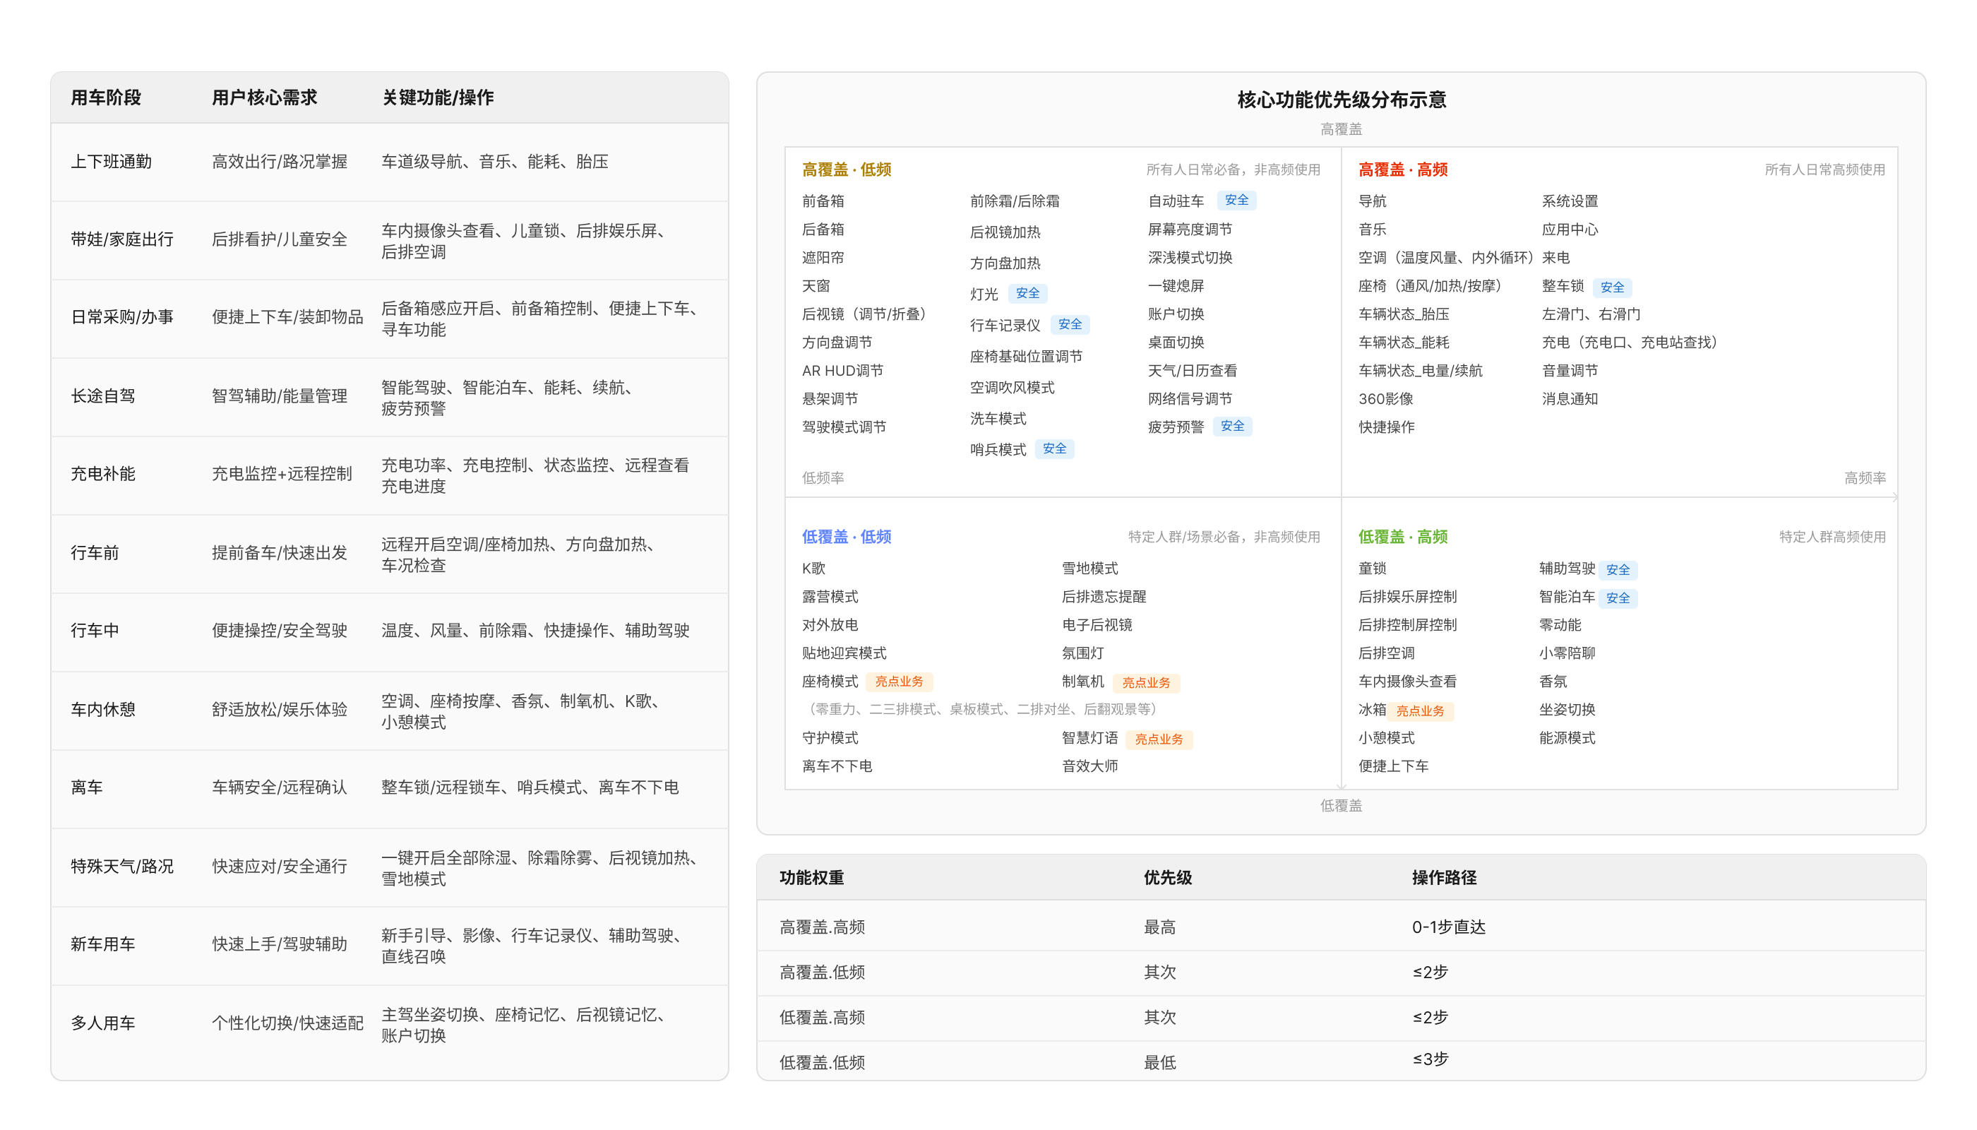Select the 车内休憩 row label
The image size is (1977, 1130).
(102, 709)
